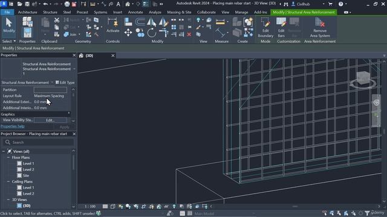The height and width of the screenshot is (217, 387).
Task: Click the Create Similar icon
Action: coord(249,22)
